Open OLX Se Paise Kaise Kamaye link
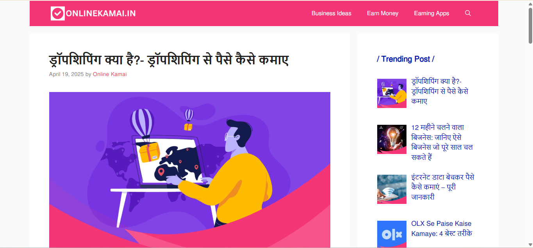533x248 pixels. (x=442, y=229)
